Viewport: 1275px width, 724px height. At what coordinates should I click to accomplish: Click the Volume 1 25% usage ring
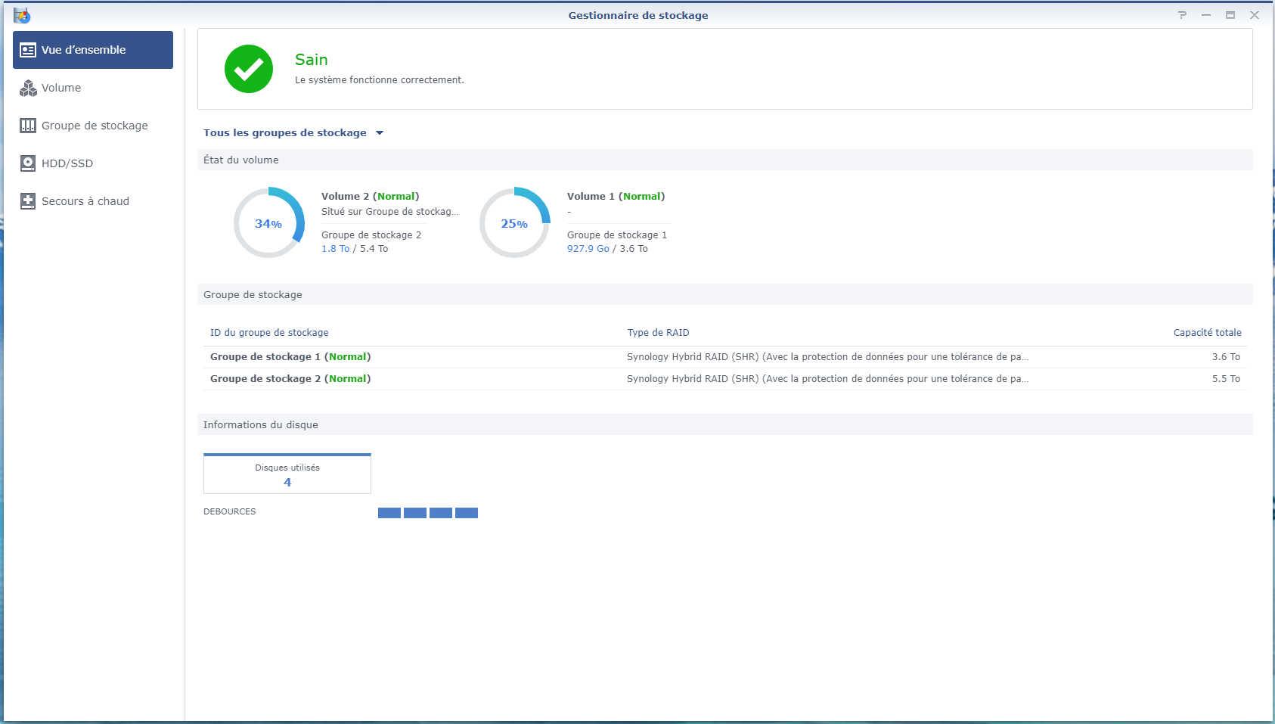tap(514, 223)
